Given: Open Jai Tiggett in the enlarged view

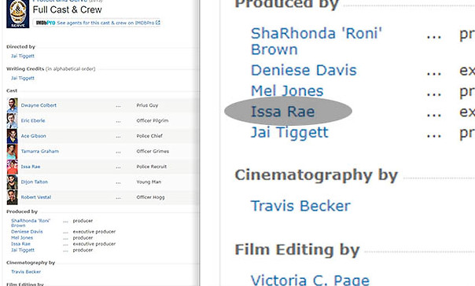Looking at the screenshot, I should pyautogui.click(x=289, y=133).
